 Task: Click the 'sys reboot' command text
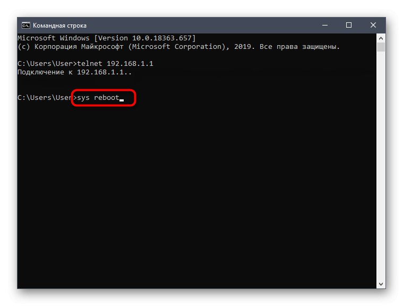[x=98, y=98]
